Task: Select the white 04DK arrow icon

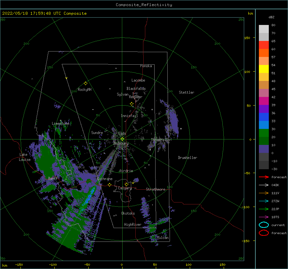Action: click(x=264, y=185)
